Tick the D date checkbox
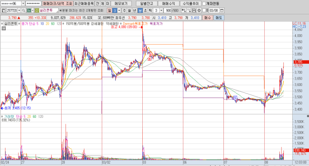This screenshot has height=166, width=309. click(x=204, y=10)
